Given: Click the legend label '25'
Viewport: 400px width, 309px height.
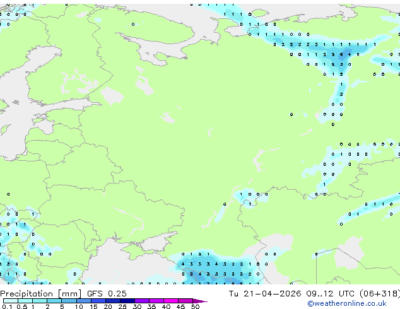Looking at the screenshot, I should point(122,306).
